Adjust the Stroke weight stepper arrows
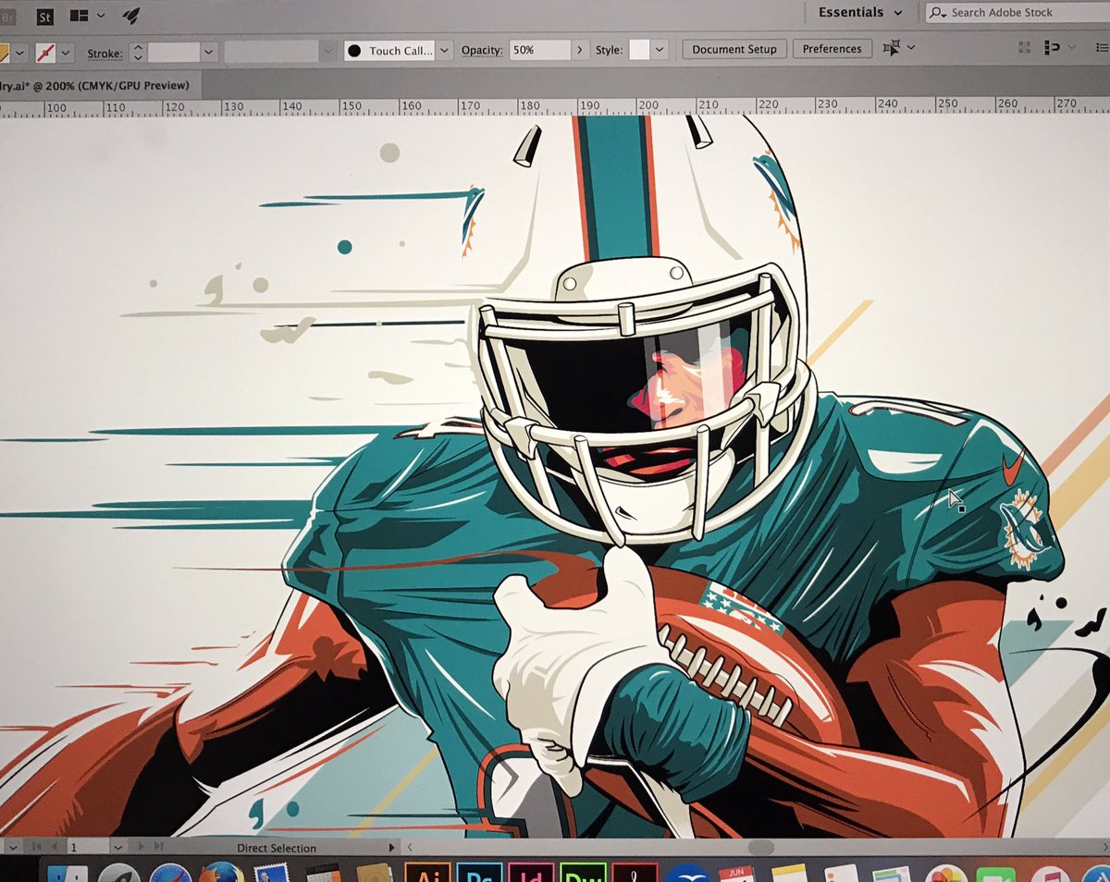This screenshot has height=882, width=1110. tap(138, 52)
